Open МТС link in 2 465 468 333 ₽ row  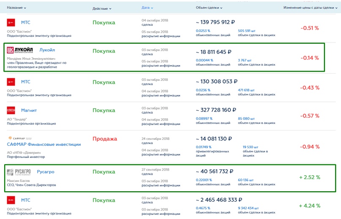point(26,200)
